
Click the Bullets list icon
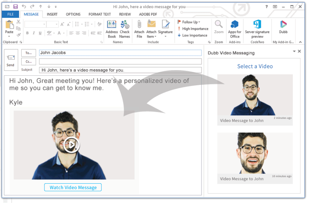[77, 24]
